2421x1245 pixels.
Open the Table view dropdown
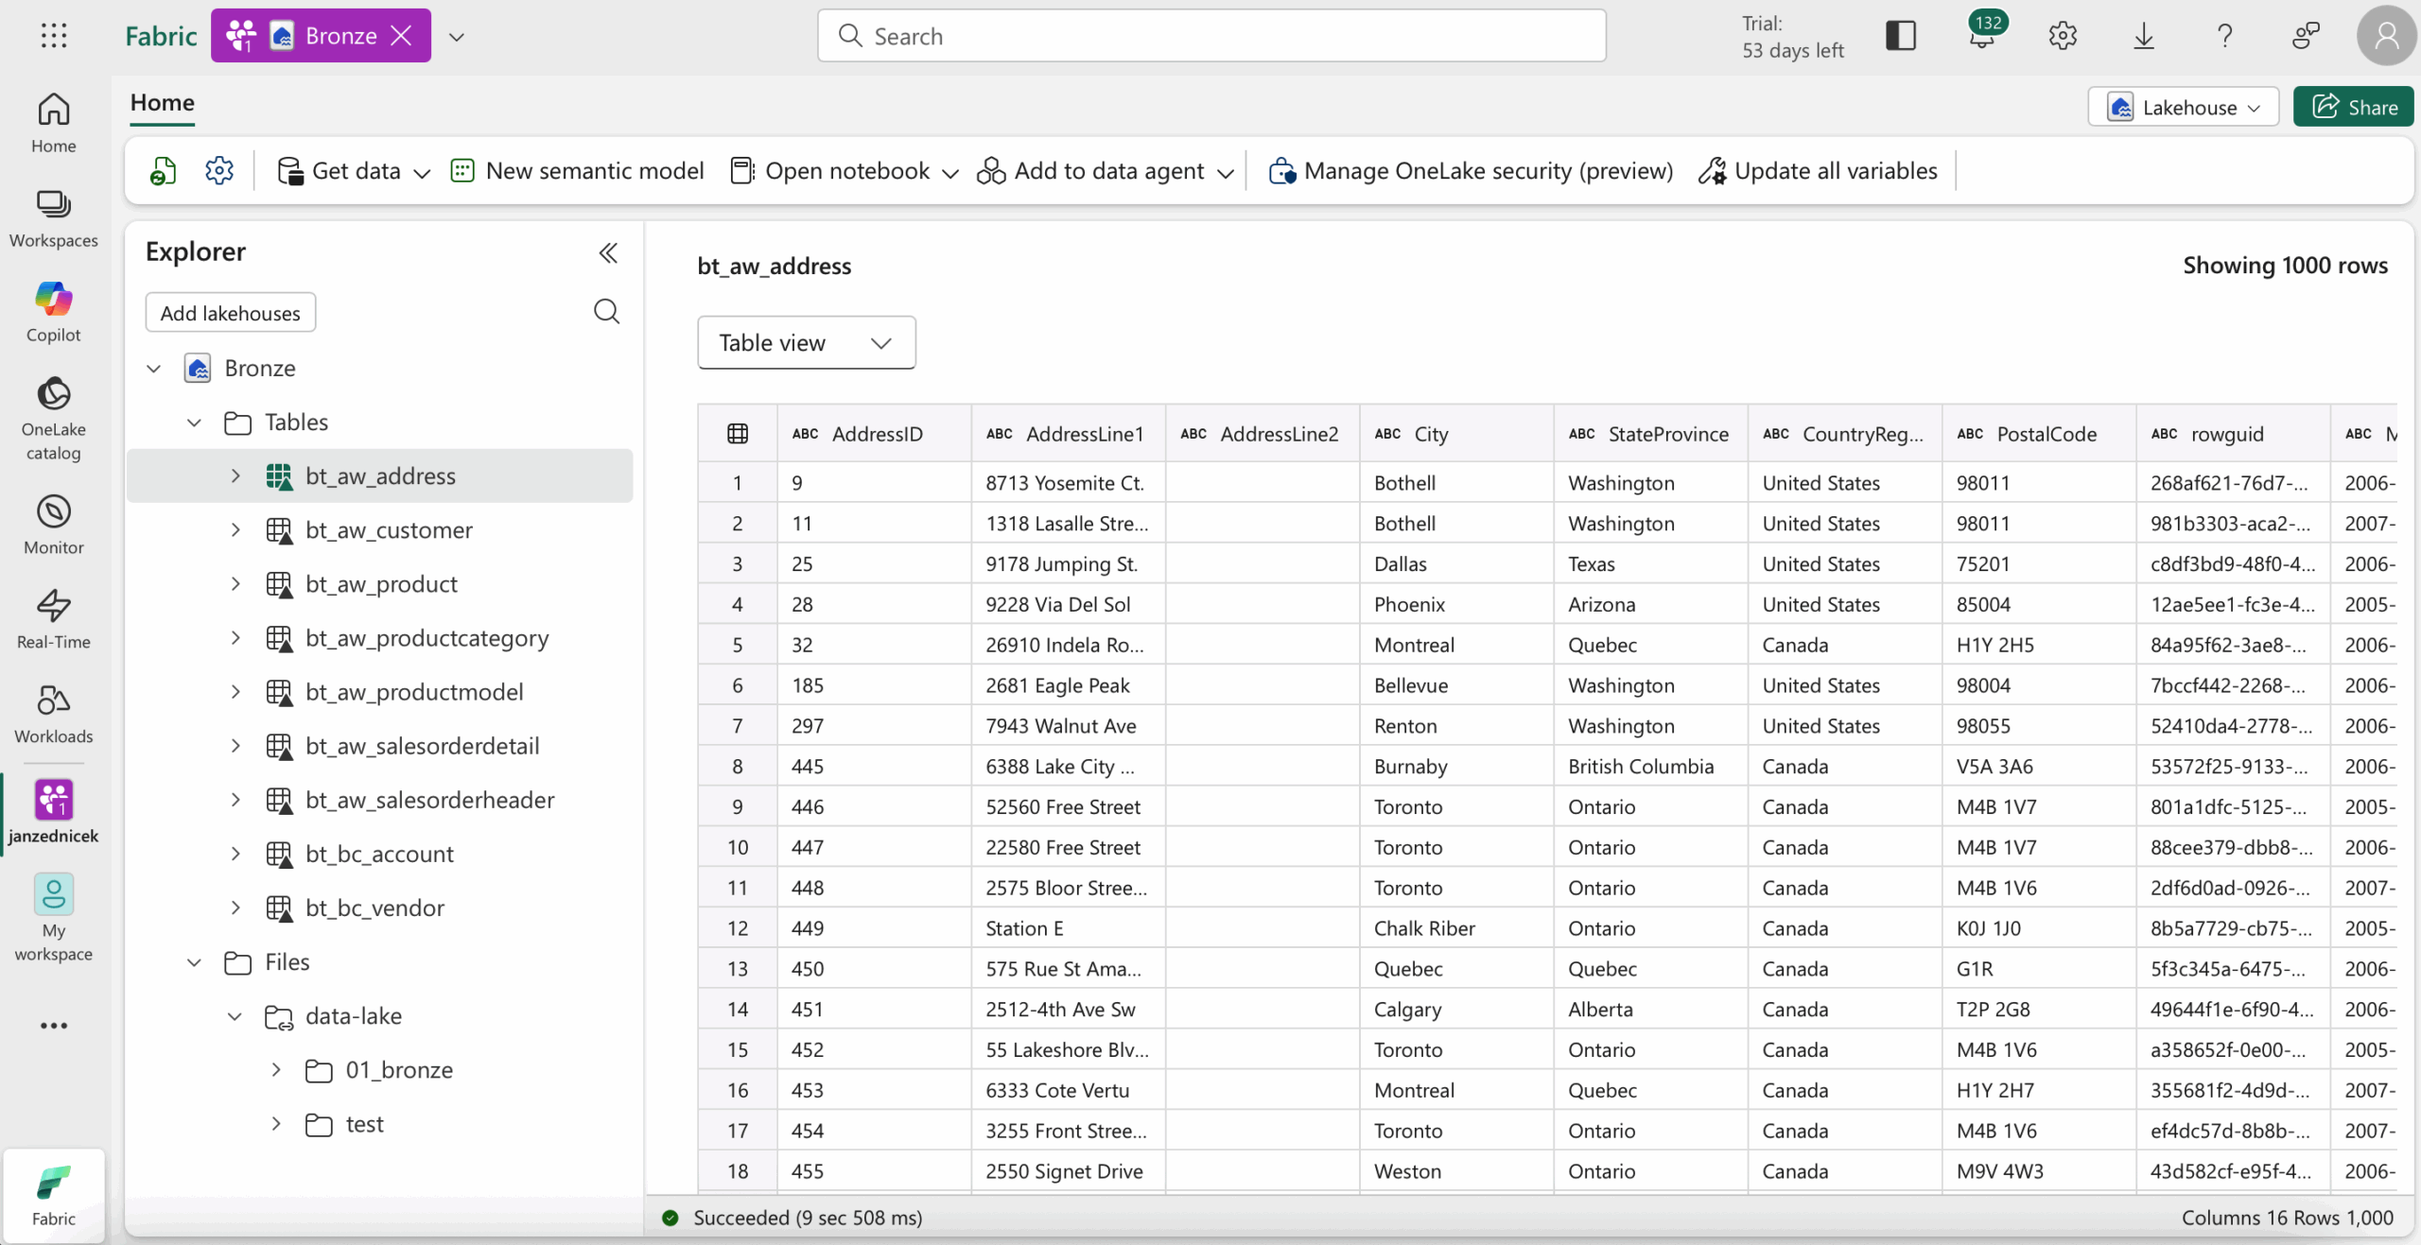tap(806, 342)
